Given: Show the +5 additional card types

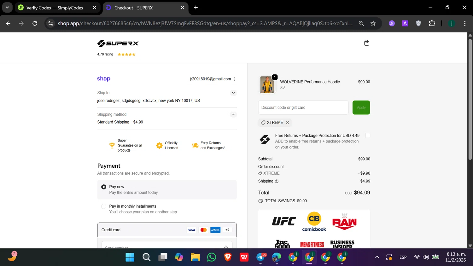Looking at the screenshot, I should pos(227,230).
